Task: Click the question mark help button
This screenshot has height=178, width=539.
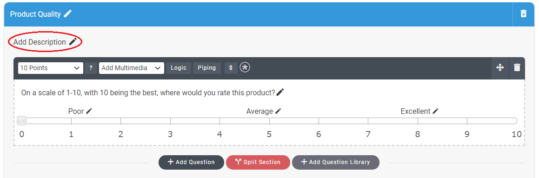Action: tap(91, 68)
